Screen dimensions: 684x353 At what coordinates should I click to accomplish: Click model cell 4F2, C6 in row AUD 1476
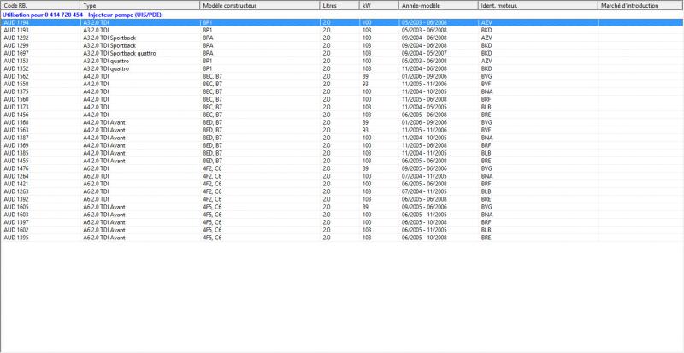click(212, 168)
